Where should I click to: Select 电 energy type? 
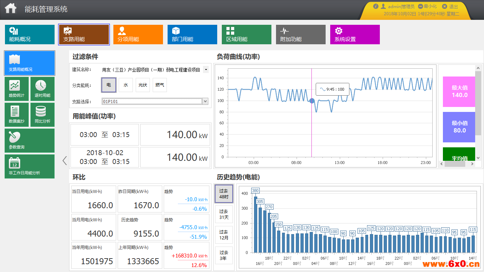[x=109, y=85]
